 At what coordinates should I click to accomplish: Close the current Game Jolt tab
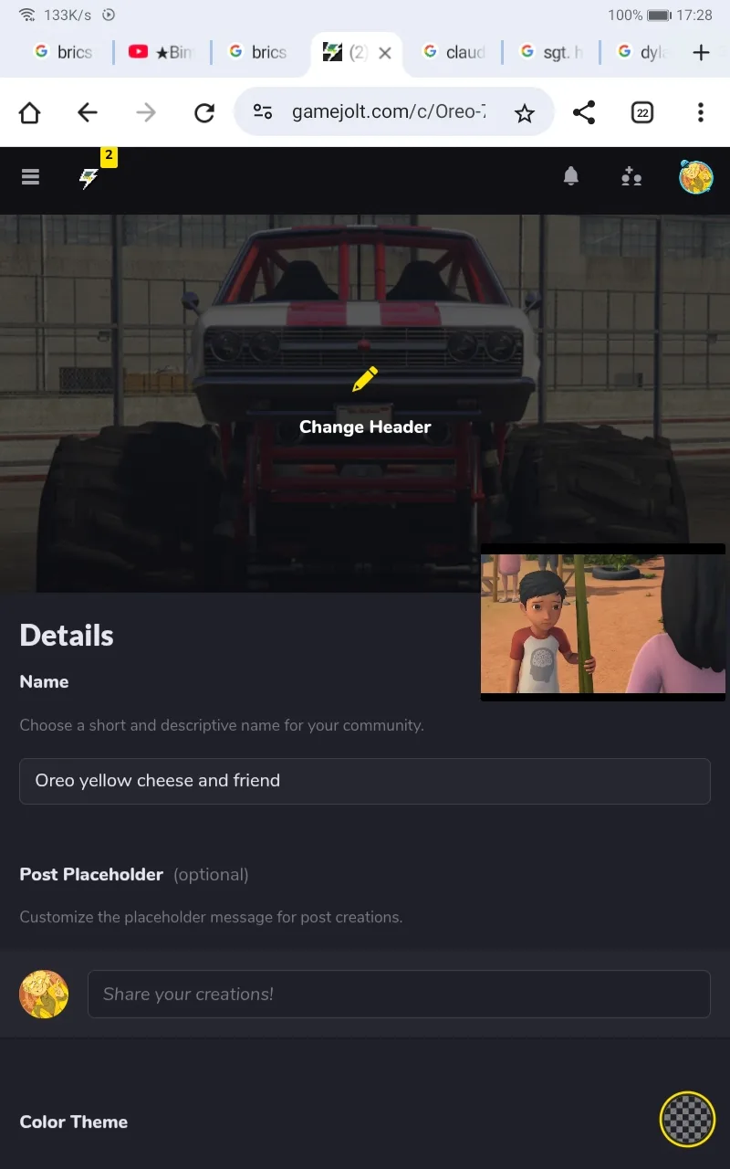pos(385,53)
